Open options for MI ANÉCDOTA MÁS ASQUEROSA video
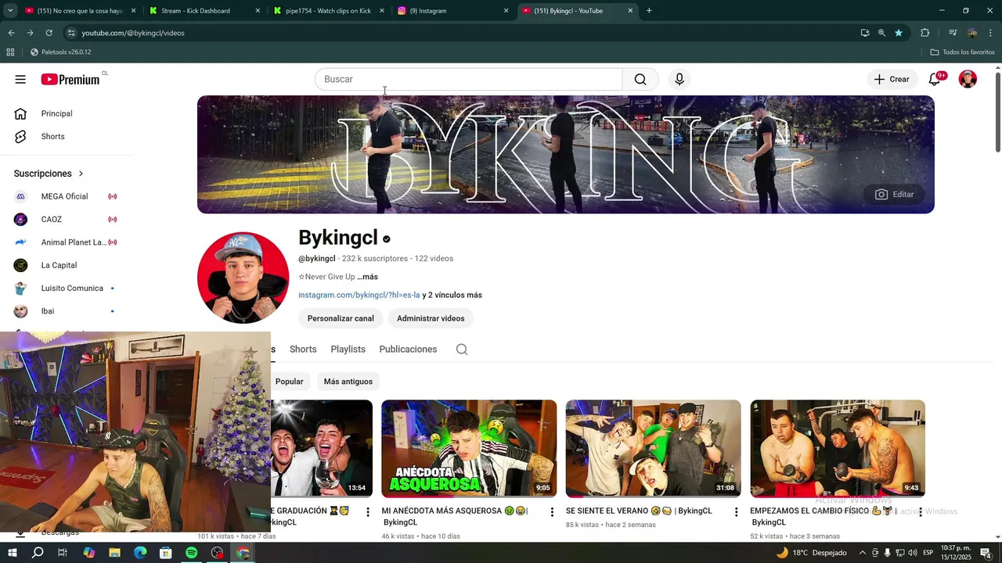 tap(552, 512)
